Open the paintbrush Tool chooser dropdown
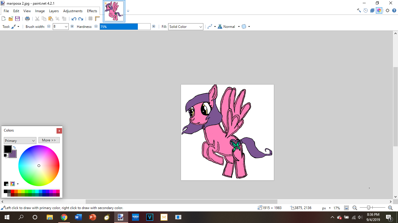 pyautogui.click(x=15, y=26)
